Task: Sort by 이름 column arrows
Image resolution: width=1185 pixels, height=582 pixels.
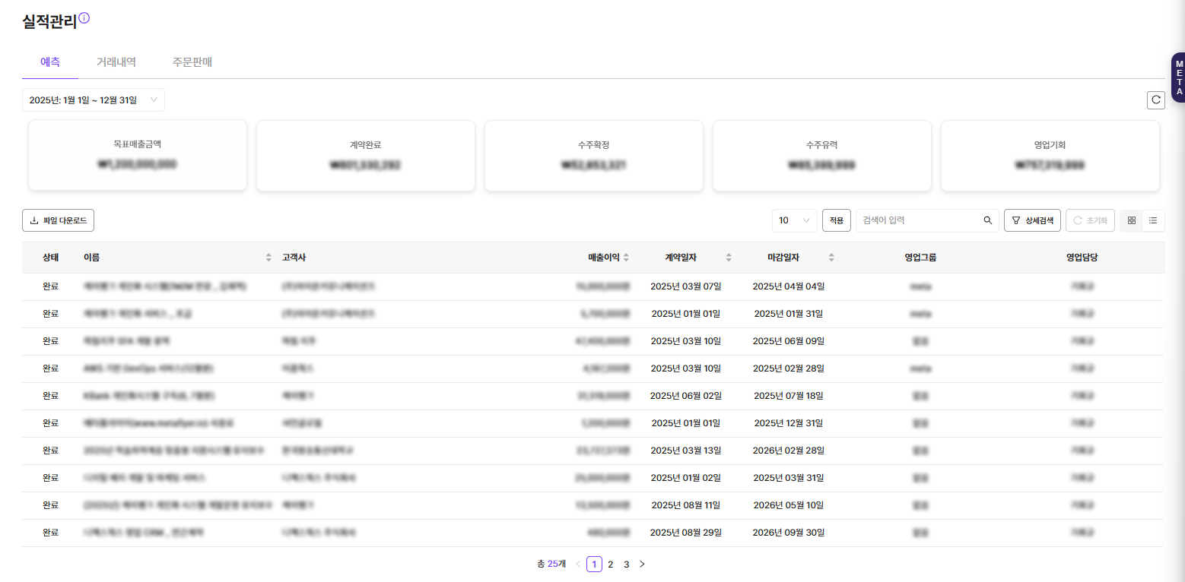Action: tap(268, 258)
